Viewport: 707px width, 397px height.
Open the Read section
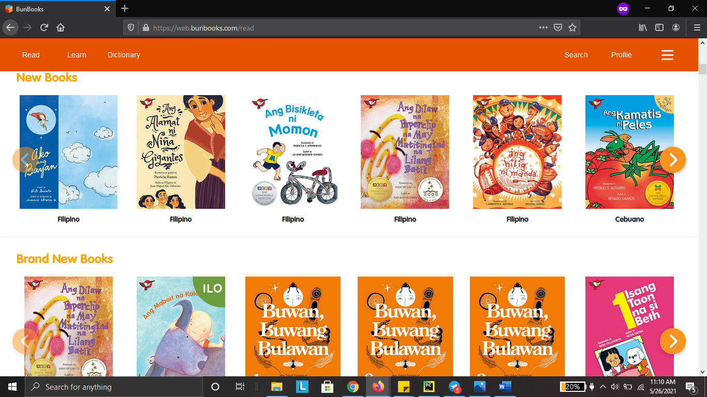(31, 55)
